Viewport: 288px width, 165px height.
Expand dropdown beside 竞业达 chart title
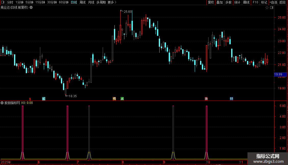[x=31, y=8]
